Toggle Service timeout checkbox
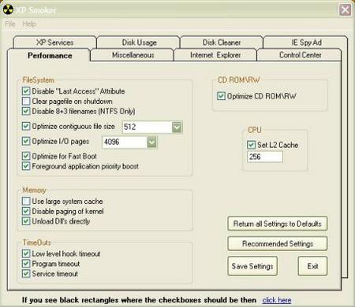 (x=26, y=274)
